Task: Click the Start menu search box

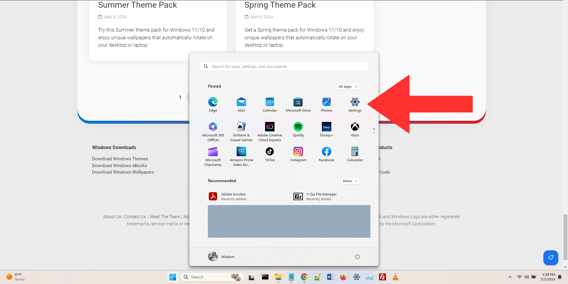Action: [x=284, y=66]
